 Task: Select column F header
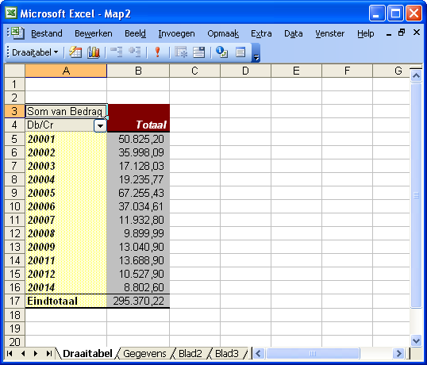point(347,71)
